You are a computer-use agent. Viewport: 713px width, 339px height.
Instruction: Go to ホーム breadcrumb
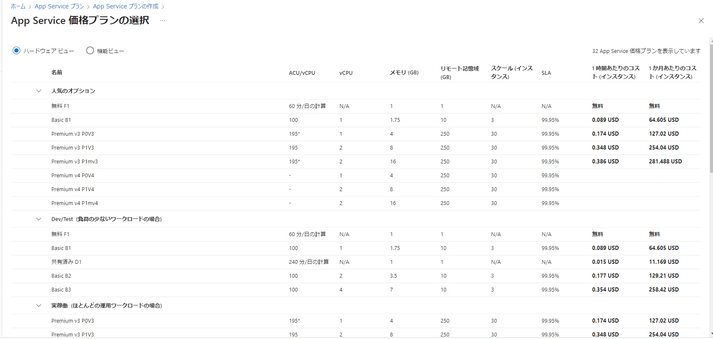point(18,6)
